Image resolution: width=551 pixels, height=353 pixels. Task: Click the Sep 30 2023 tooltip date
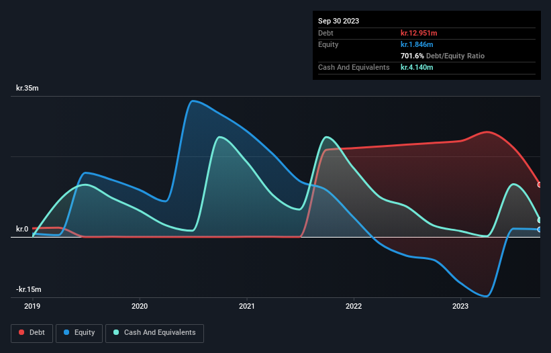coord(338,21)
